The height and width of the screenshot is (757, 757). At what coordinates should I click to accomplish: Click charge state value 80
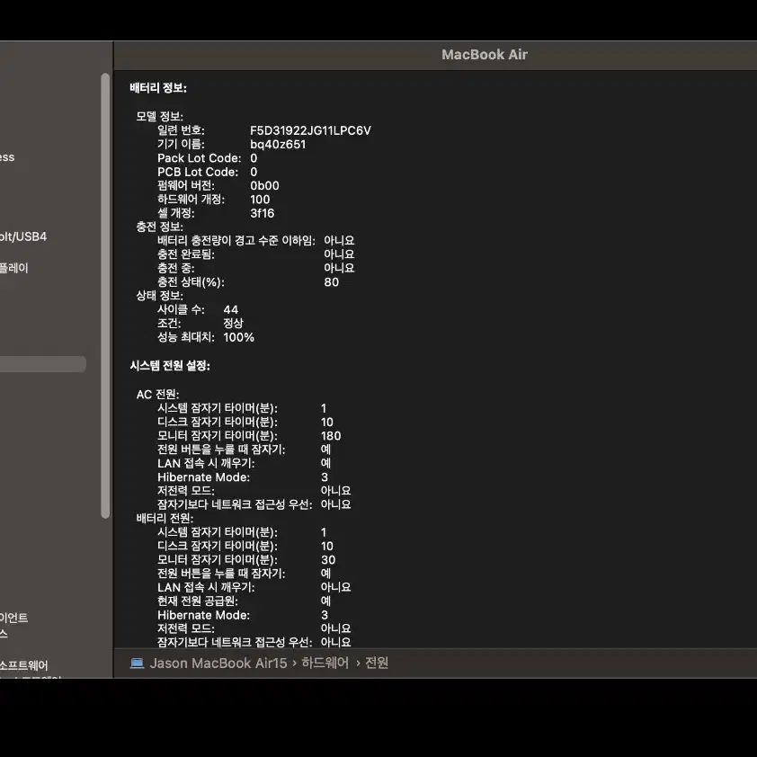click(x=331, y=282)
